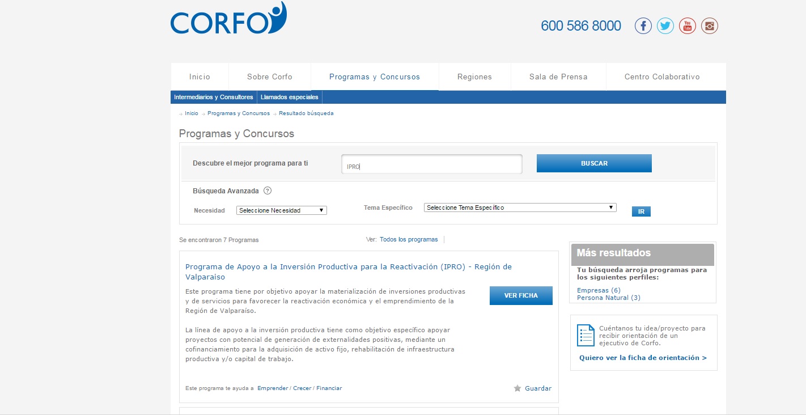This screenshot has height=415, width=806.
Task: Go to the Inicio main menu item
Action: click(200, 77)
